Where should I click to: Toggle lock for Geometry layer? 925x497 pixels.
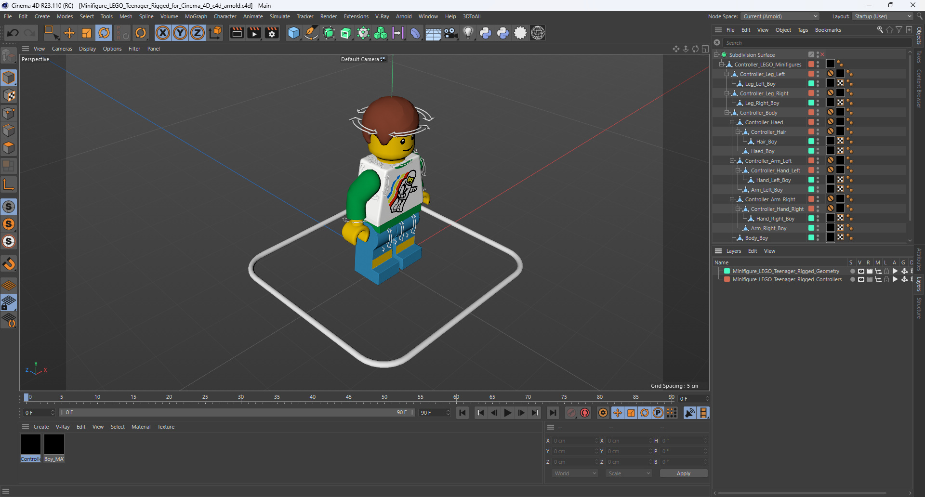[x=886, y=271]
